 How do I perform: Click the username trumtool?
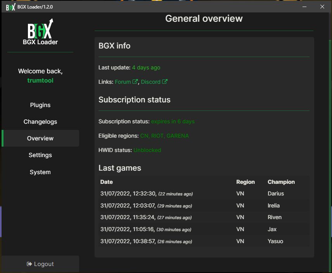(x=40, y=80)
